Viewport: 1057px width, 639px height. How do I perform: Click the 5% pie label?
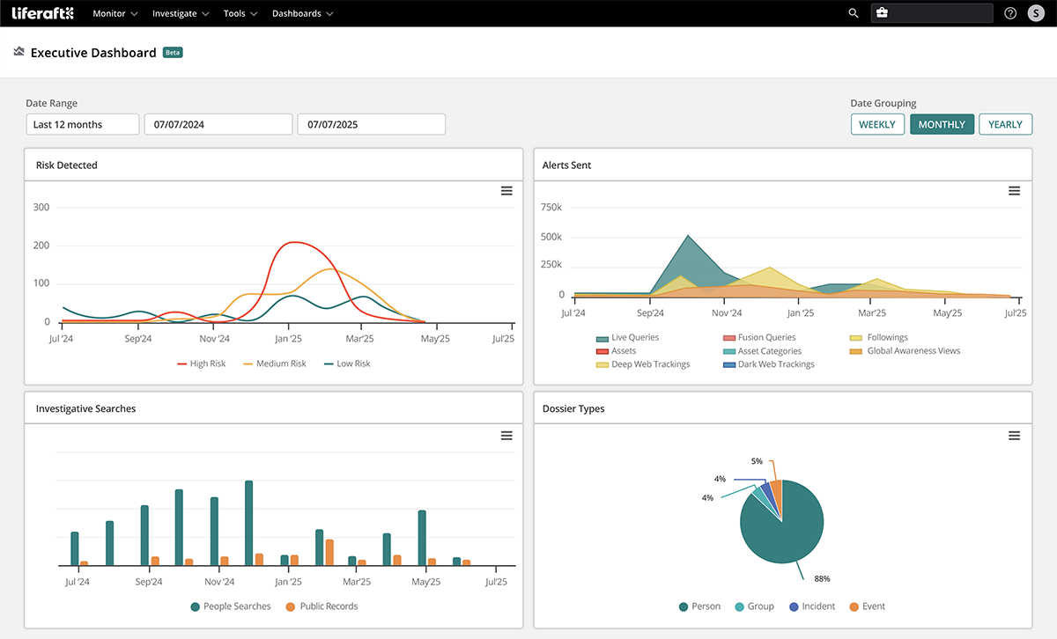pyautogui.click(x=757, y=461)
